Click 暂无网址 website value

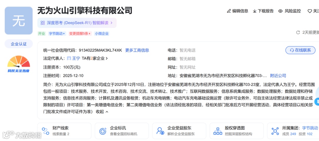coord(187,67)
